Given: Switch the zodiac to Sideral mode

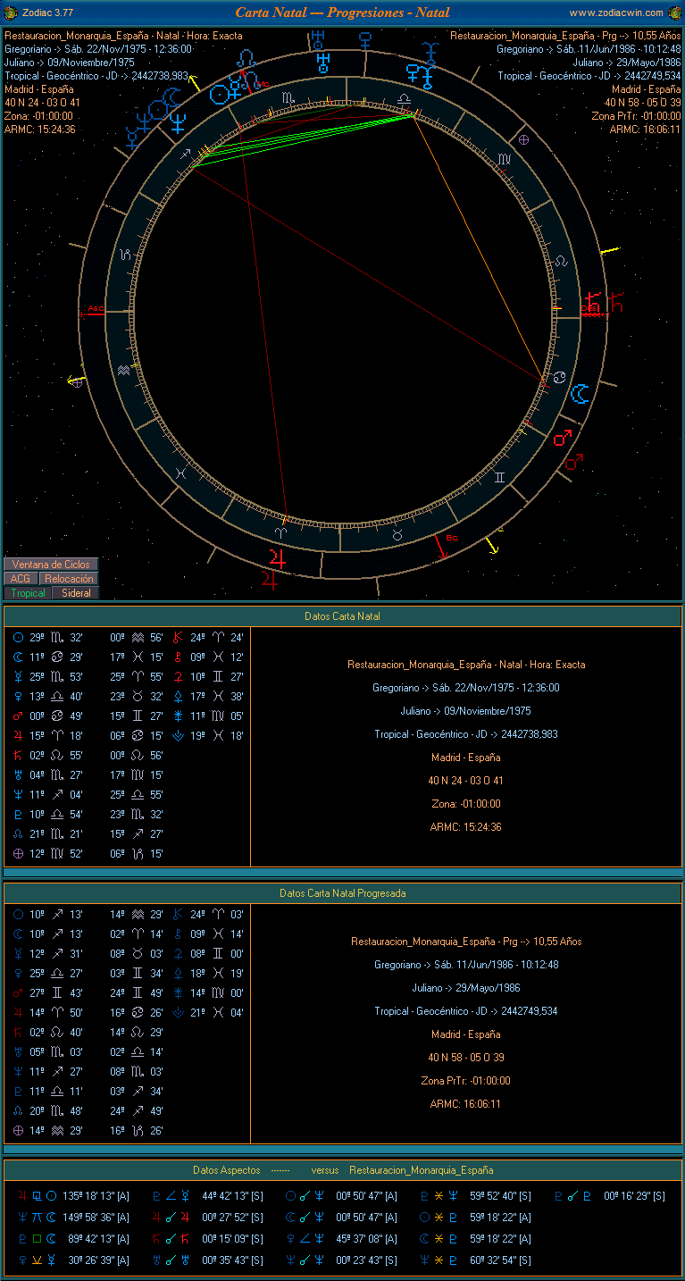Looking at the screenshot, I should 76,593.
